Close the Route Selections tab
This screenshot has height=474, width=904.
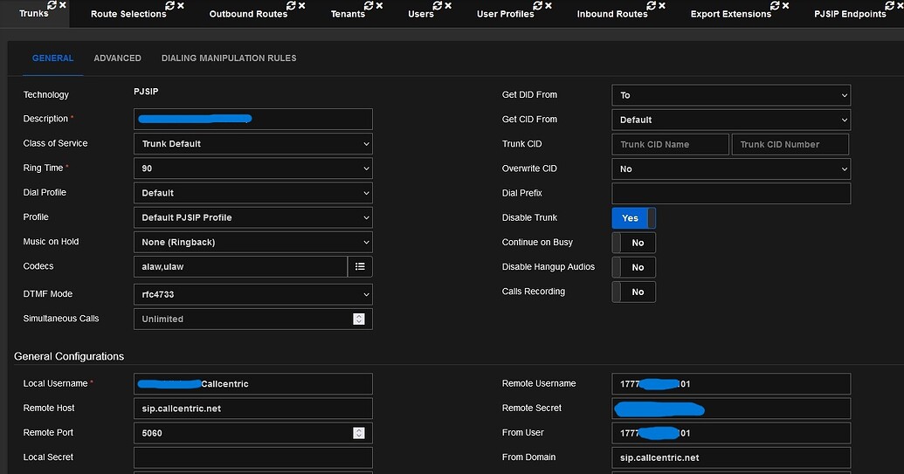181,6
